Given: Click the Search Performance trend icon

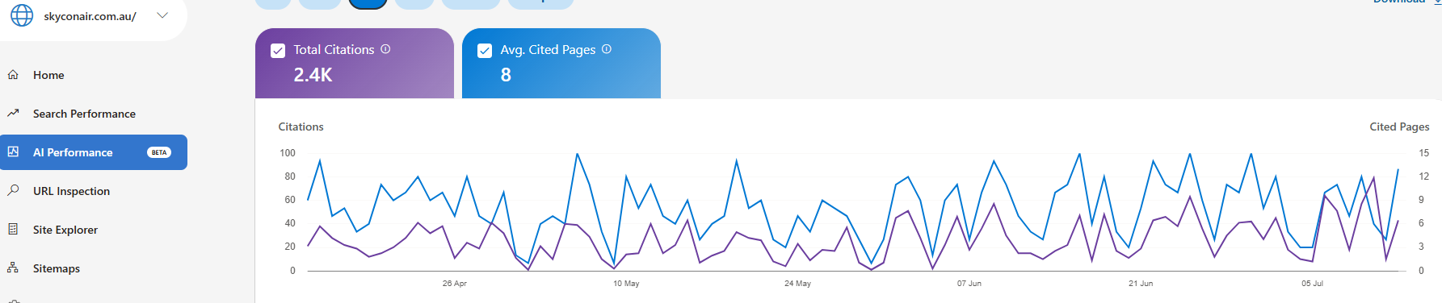Looking at the screenshot, I should (13, 114).
